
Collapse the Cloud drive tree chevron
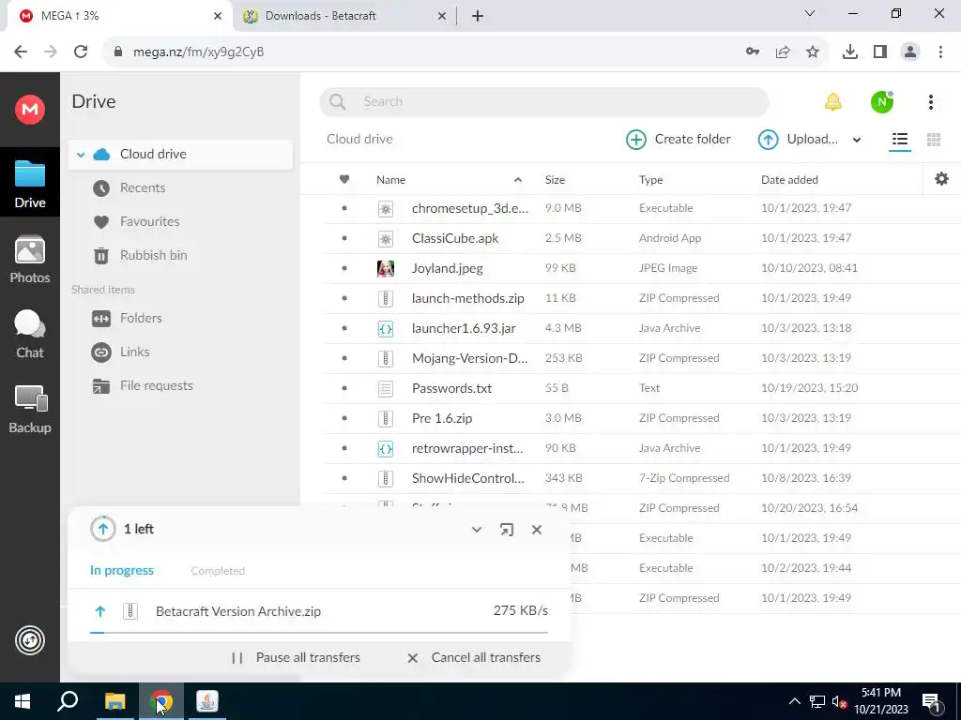(81, 155)
